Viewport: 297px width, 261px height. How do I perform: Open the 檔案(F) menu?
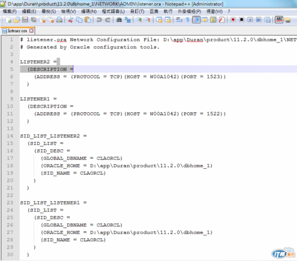tap(9, 11)
